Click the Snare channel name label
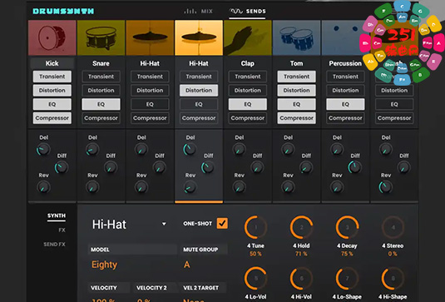445x302 pixels. (x=101, y=63)
